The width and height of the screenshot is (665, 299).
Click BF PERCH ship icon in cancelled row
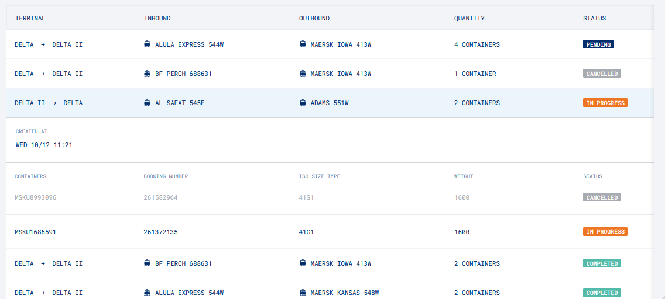pos(148,74)
